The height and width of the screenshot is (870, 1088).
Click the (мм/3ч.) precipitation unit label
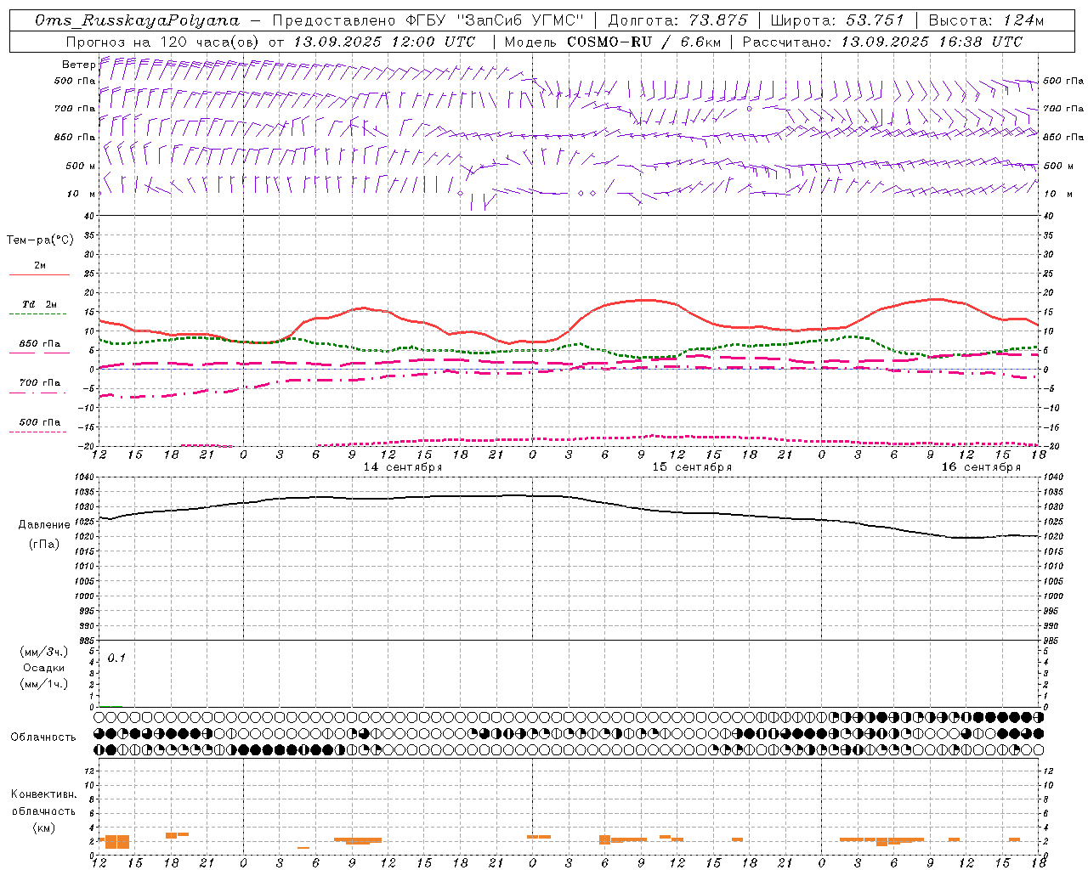coord(44,652)
